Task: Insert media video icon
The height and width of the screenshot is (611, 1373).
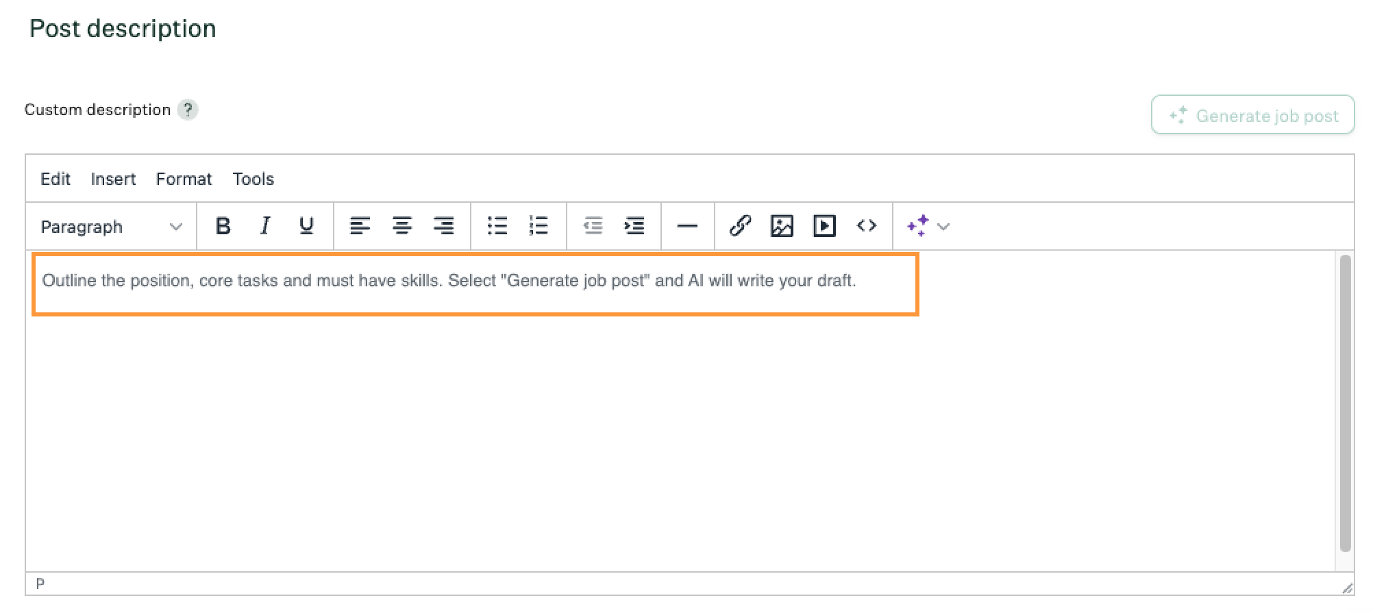Action: 824,226
